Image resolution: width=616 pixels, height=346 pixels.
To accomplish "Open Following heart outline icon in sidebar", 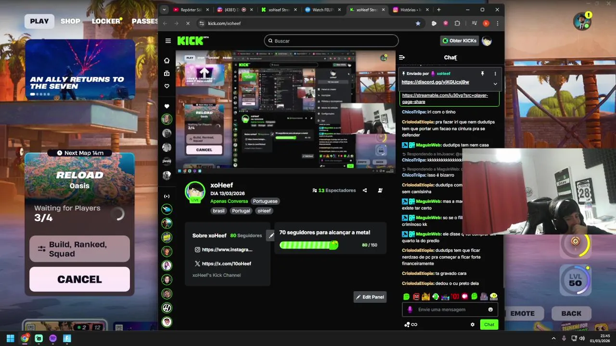I will coord(167,86).
